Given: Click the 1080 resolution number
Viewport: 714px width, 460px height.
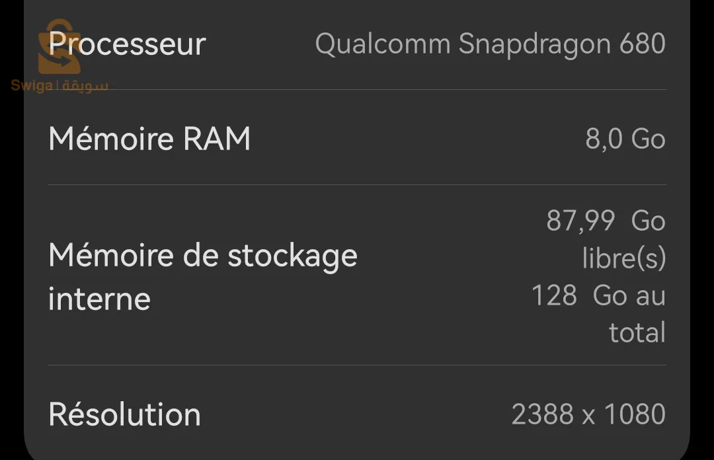Looking at the screenshot, I should click(x=635, y=414).
